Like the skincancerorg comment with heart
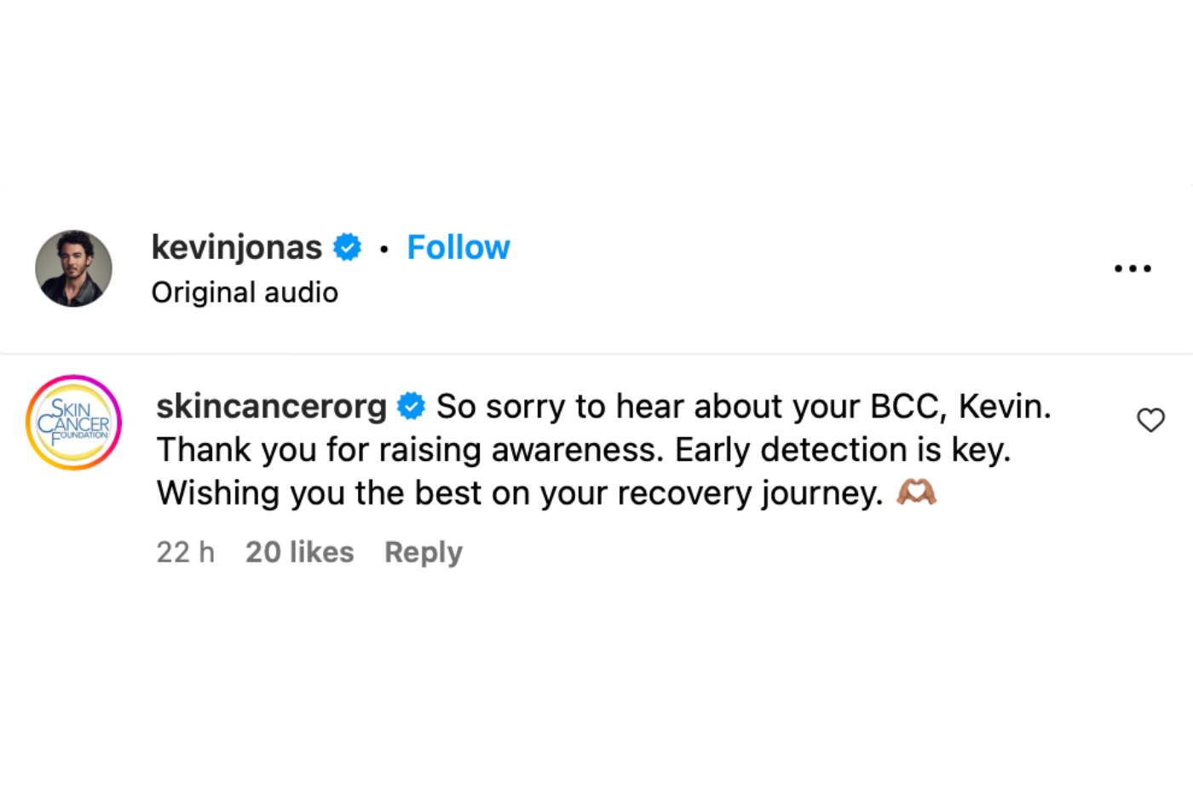This screenshot has width=1193, height=795. pyautogui.click(x=1150, y=420)
